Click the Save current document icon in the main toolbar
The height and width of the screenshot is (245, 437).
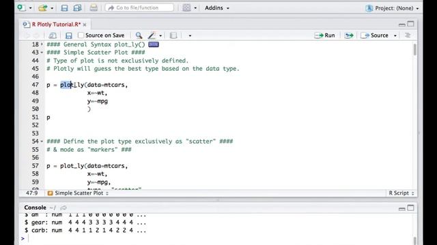64,7
